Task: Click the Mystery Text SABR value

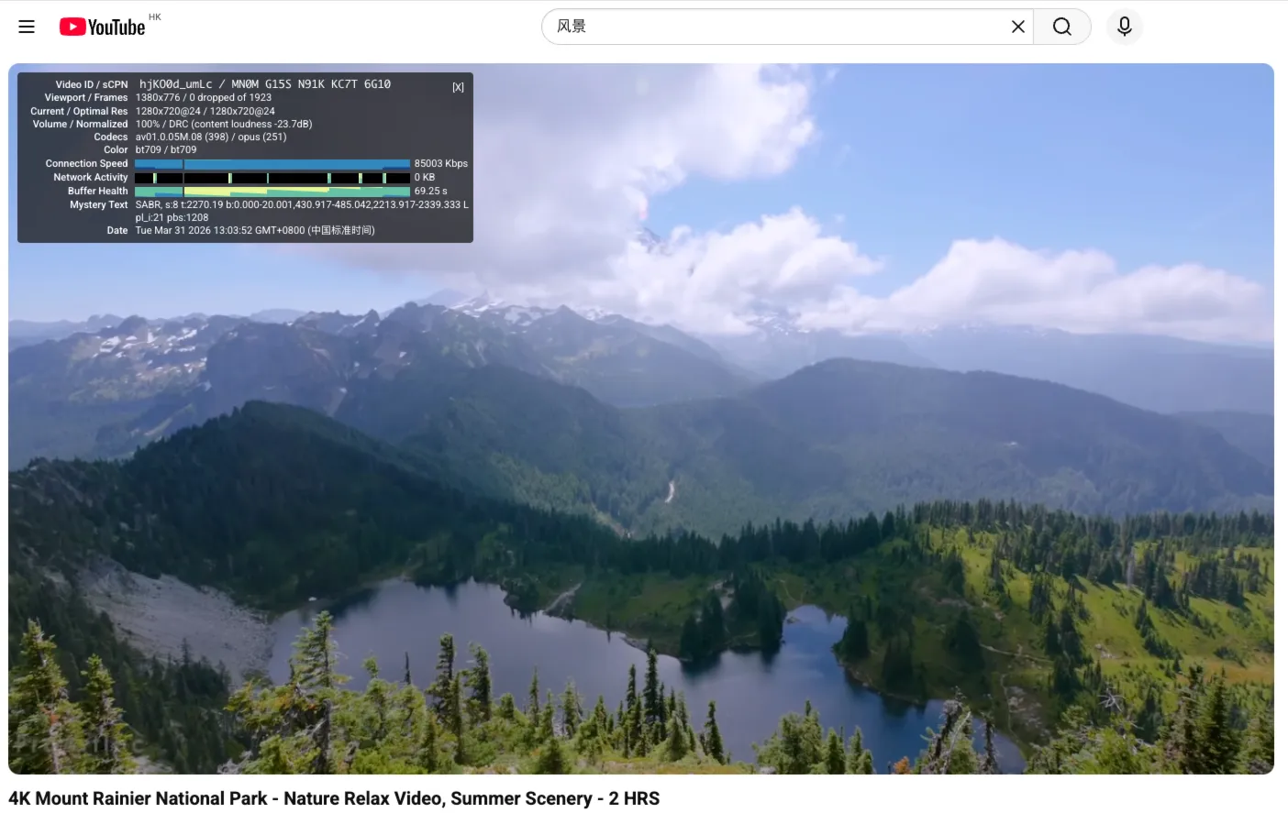Action: coord(302,205)
